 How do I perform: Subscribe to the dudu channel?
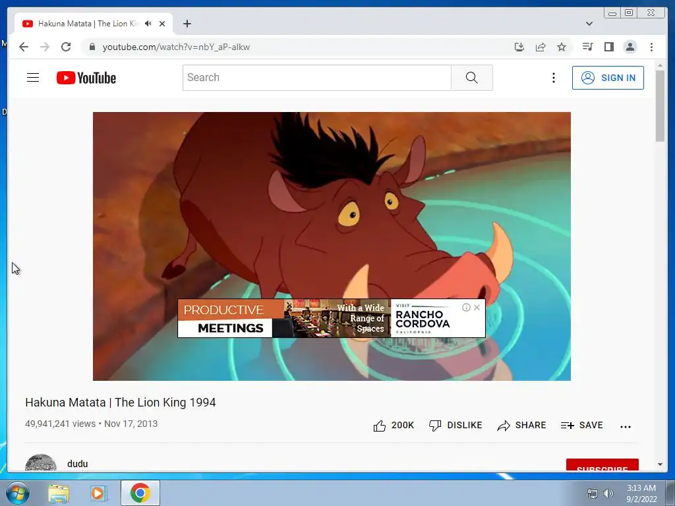602,465
